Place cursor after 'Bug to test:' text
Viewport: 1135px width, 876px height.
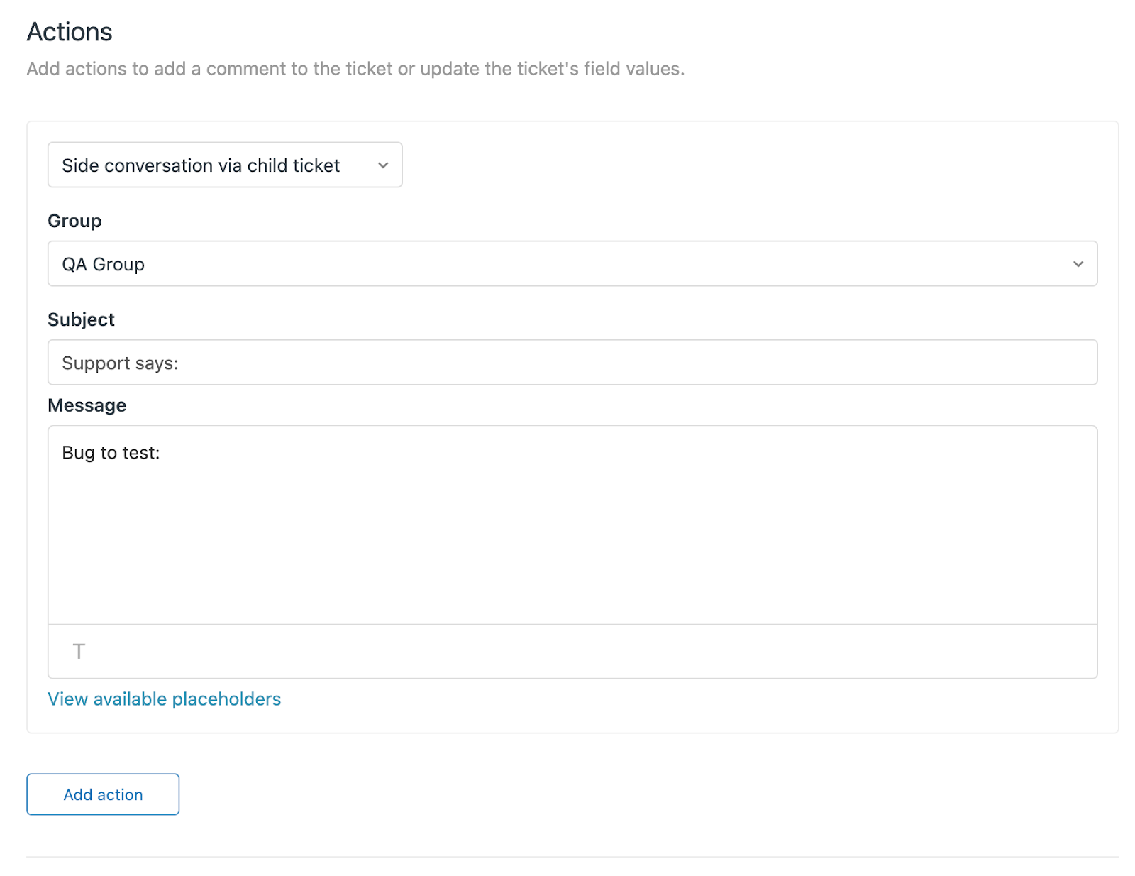(162, 453)
